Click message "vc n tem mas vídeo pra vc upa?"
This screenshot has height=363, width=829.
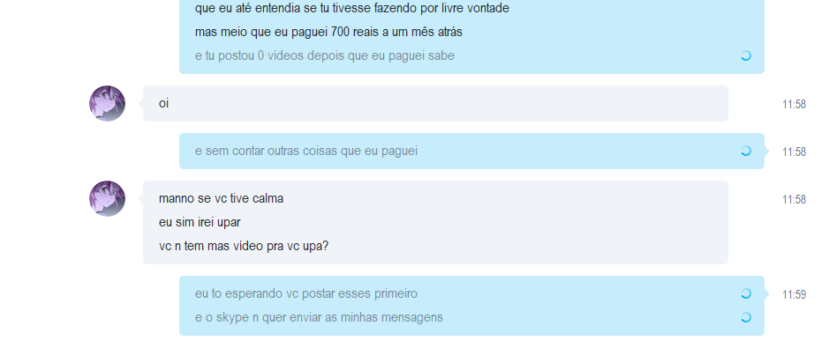[243, 246]
